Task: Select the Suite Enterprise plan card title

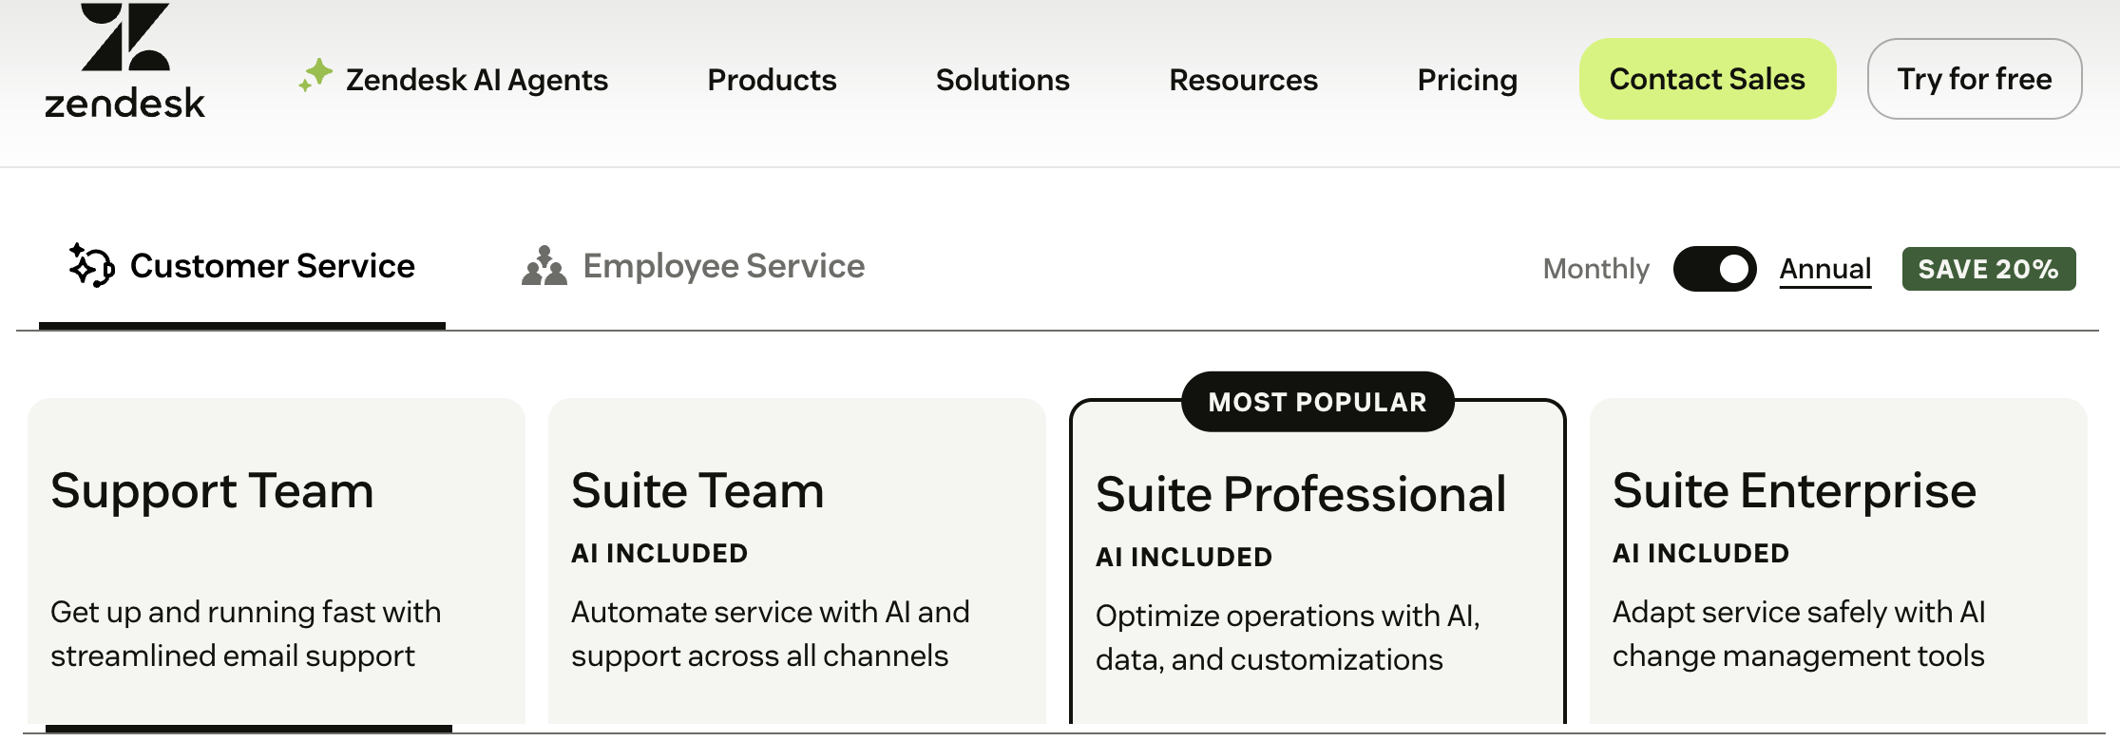Action: [x=1794, y=490]
